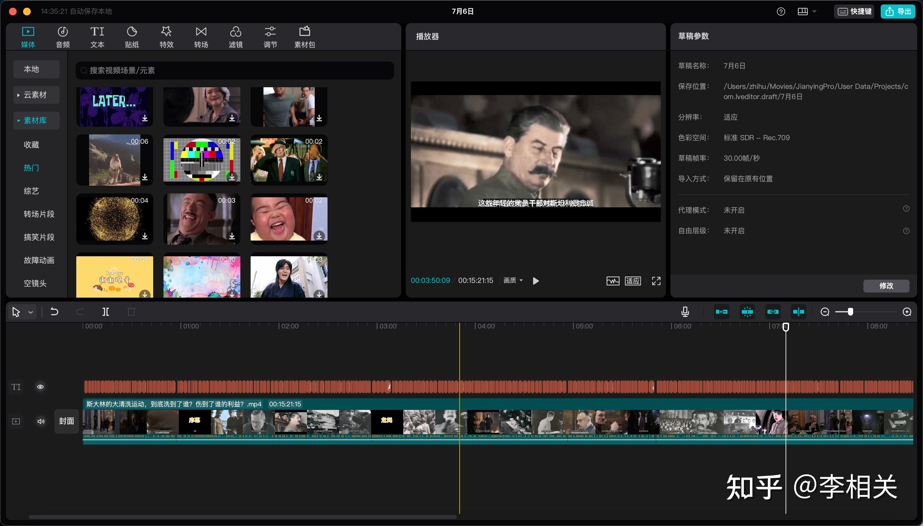
Task: Start voice recording with microphone icon
Action: (x=685, y=311)
